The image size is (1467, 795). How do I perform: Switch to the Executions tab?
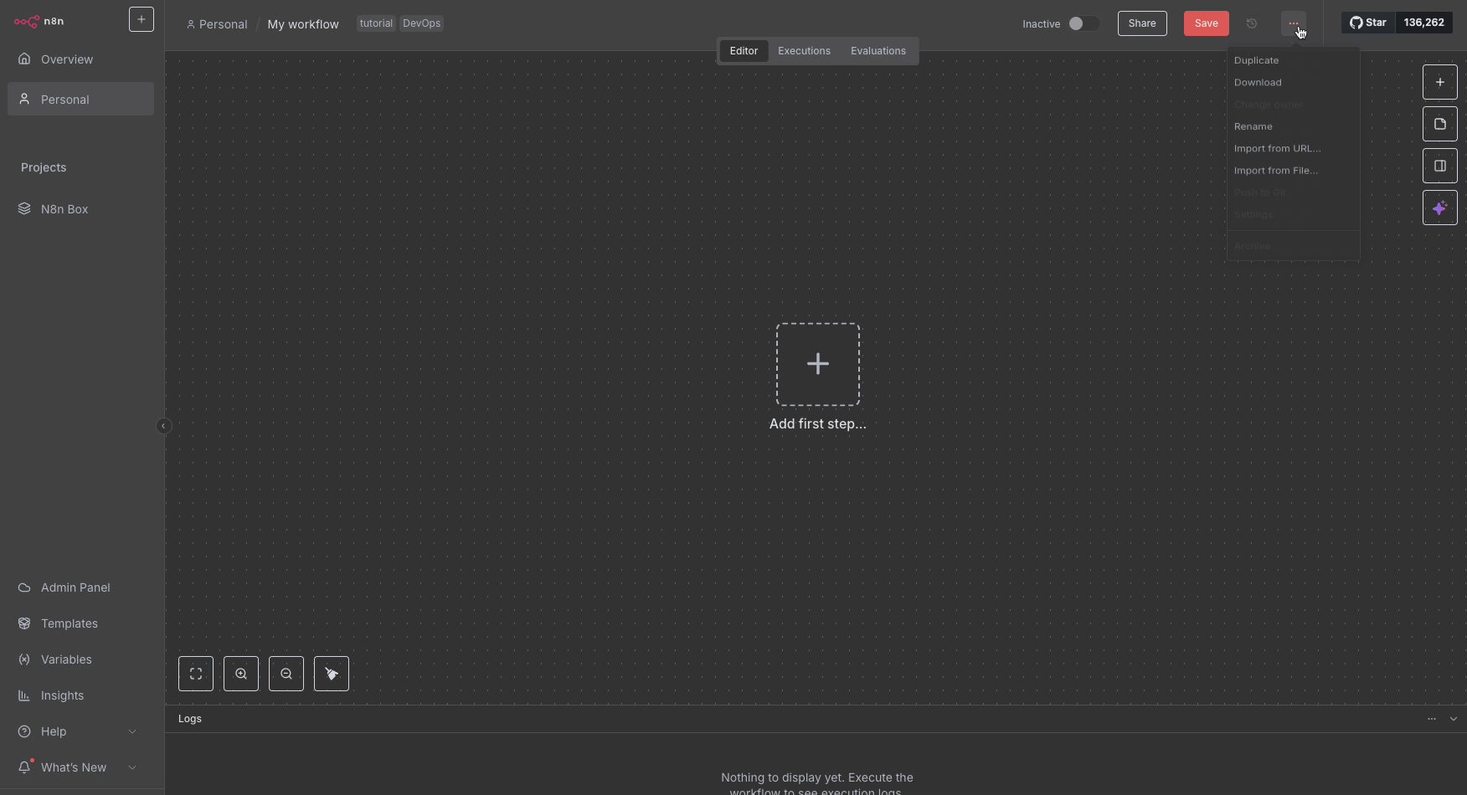804,51
